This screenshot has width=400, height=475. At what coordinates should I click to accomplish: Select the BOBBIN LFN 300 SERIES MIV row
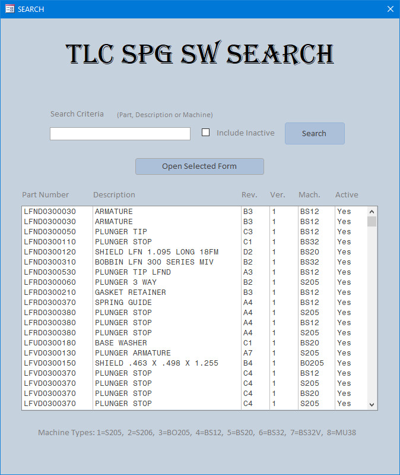coord(195,262)
